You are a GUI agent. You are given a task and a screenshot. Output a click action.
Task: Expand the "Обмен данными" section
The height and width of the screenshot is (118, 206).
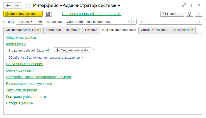pyautogui.click(x=20, y=70)
